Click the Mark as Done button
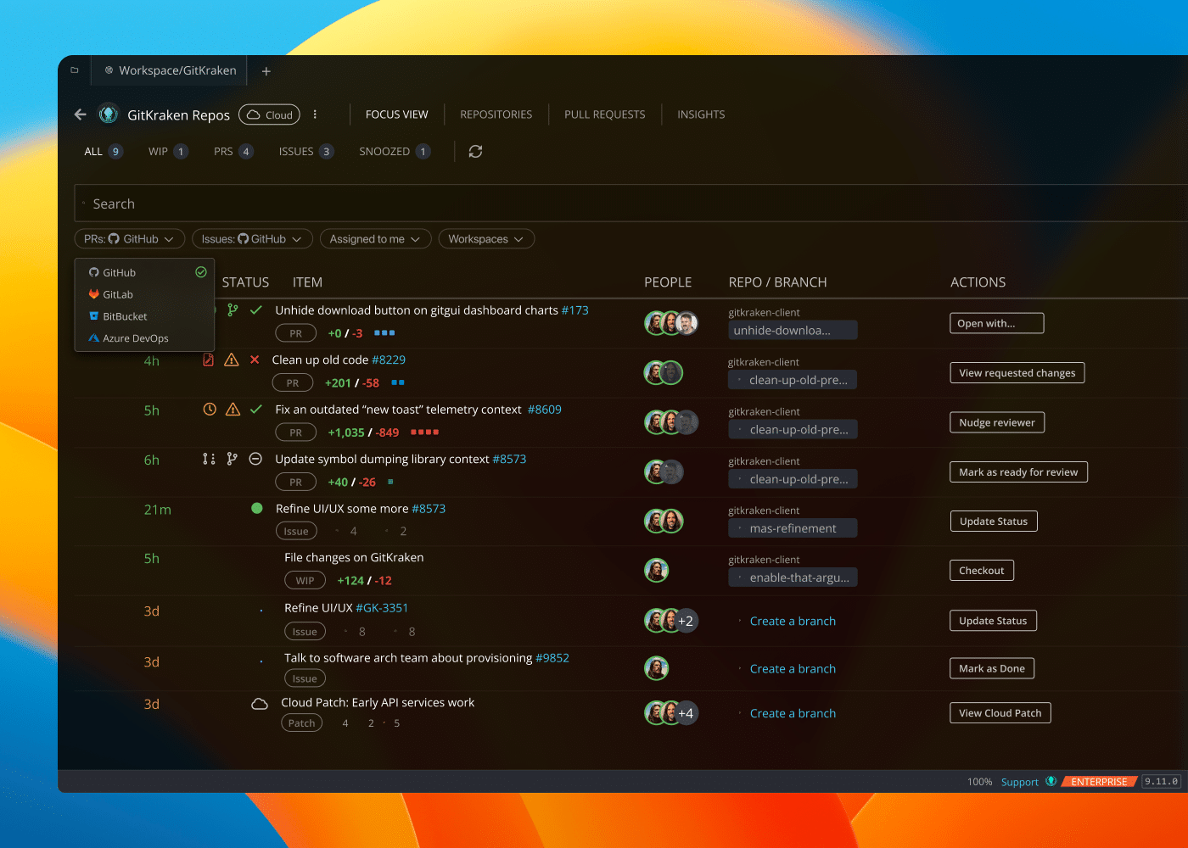This screenshot has height=848, width=1188. (991, 668)
